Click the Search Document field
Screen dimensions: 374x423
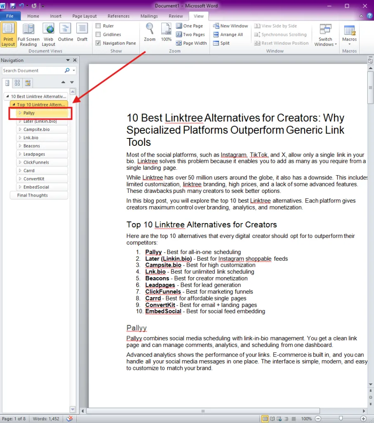point(33,71)
